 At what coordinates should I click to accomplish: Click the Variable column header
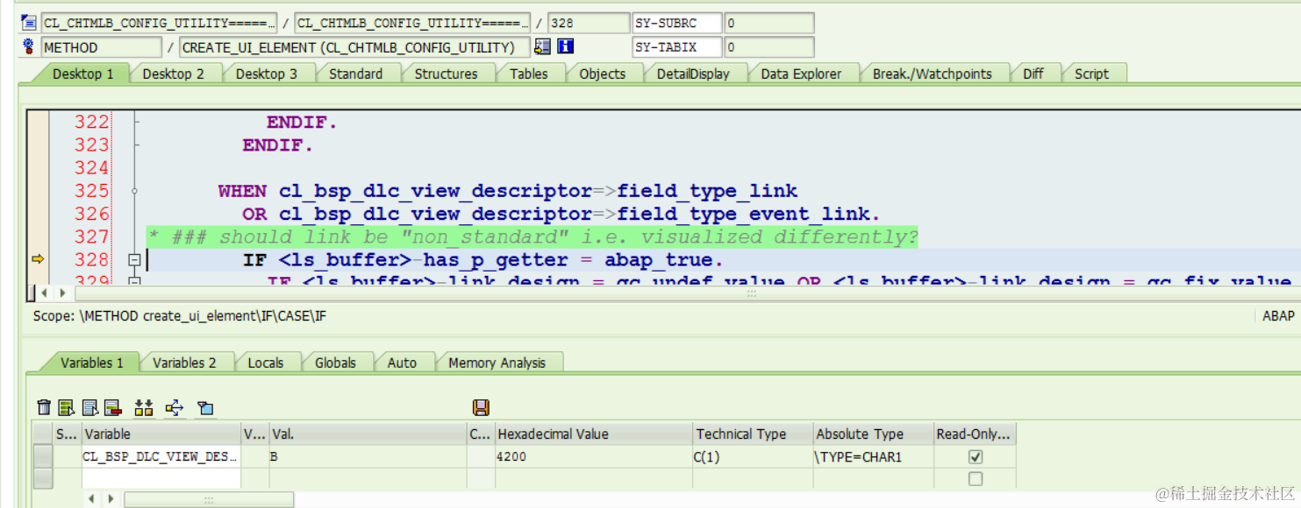(161, 434)
